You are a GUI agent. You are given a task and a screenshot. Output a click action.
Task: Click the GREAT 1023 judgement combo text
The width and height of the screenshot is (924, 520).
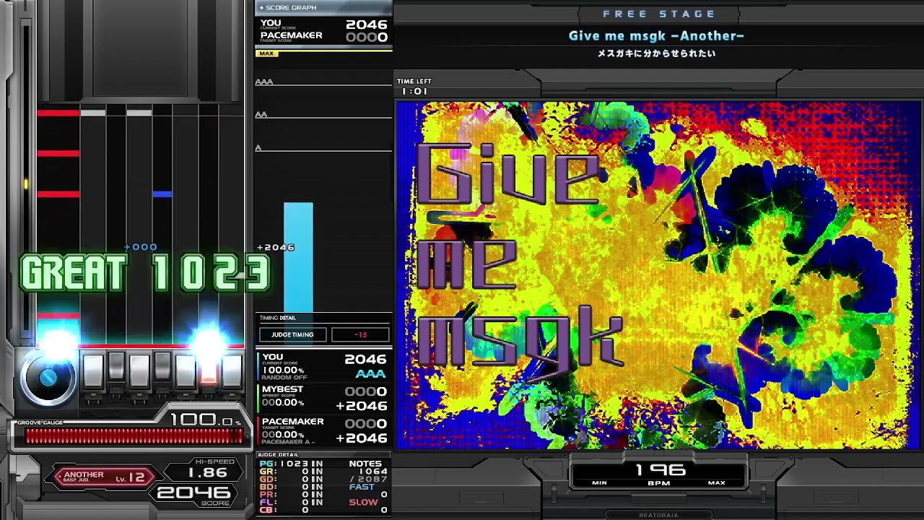coord(144,273)
